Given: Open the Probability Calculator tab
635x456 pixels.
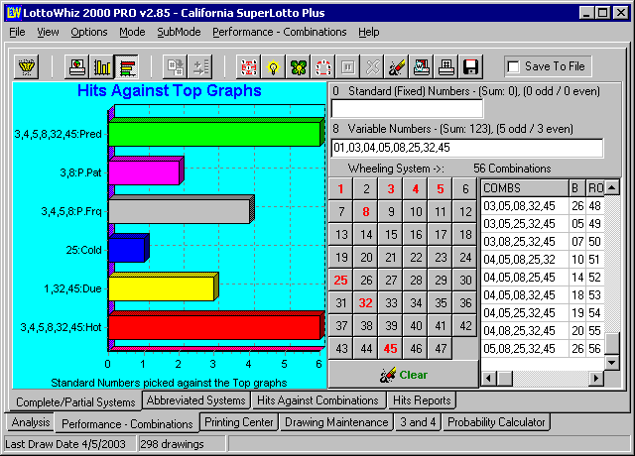Looking at the screenshot, I should 496,422.
